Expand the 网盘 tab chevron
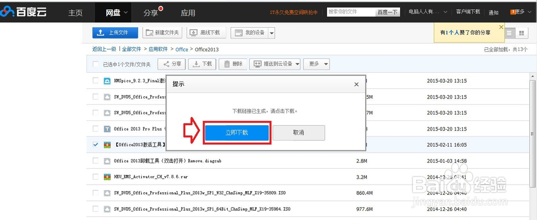This screenshot has height=220, width=537. point(125,13)
